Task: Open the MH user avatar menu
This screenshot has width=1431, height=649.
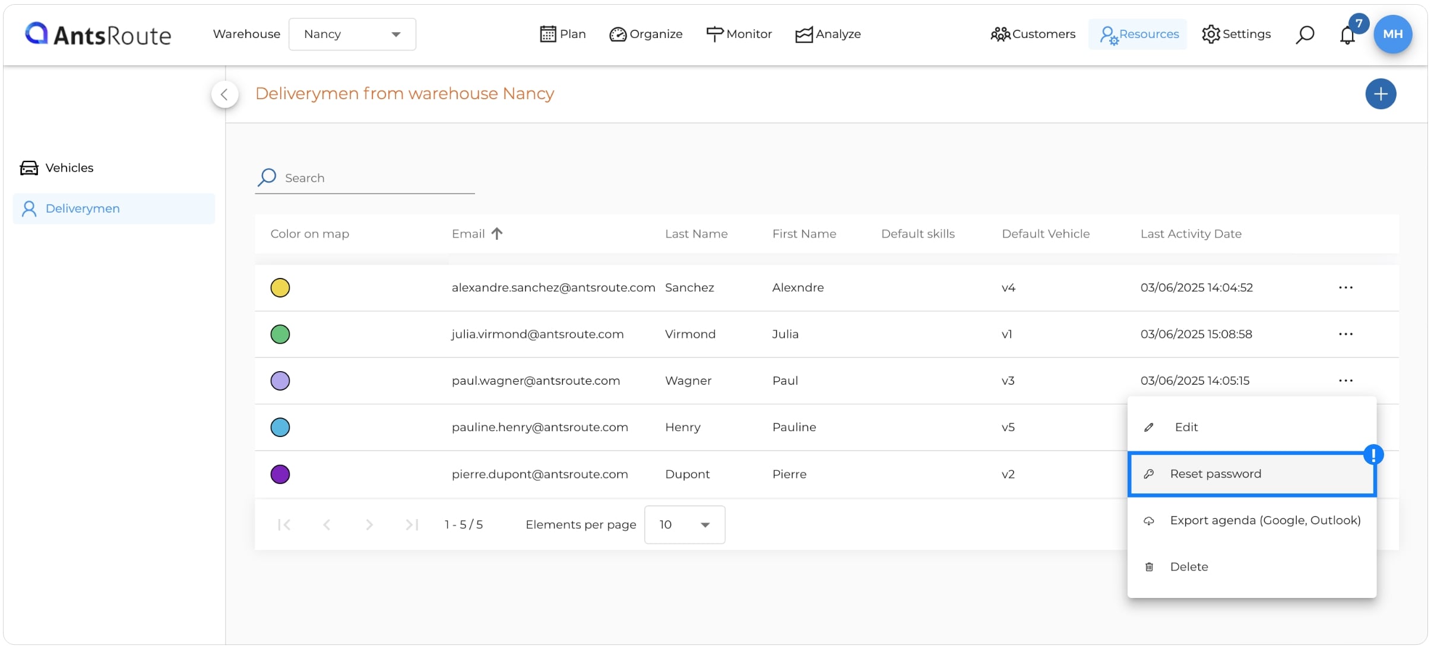Action: point(1392,34)
